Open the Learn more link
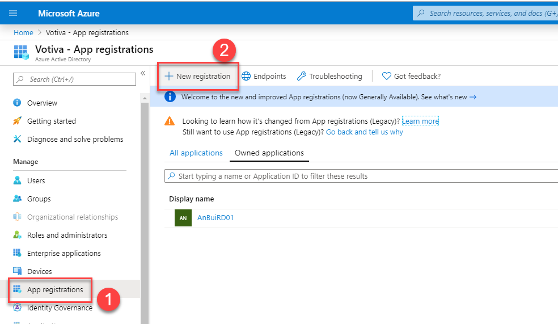Screen dimensions: 558x324 (x=420, y=121)
